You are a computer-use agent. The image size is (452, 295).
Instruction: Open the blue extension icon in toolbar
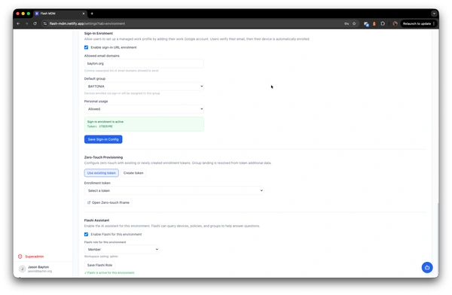[366, 24]
